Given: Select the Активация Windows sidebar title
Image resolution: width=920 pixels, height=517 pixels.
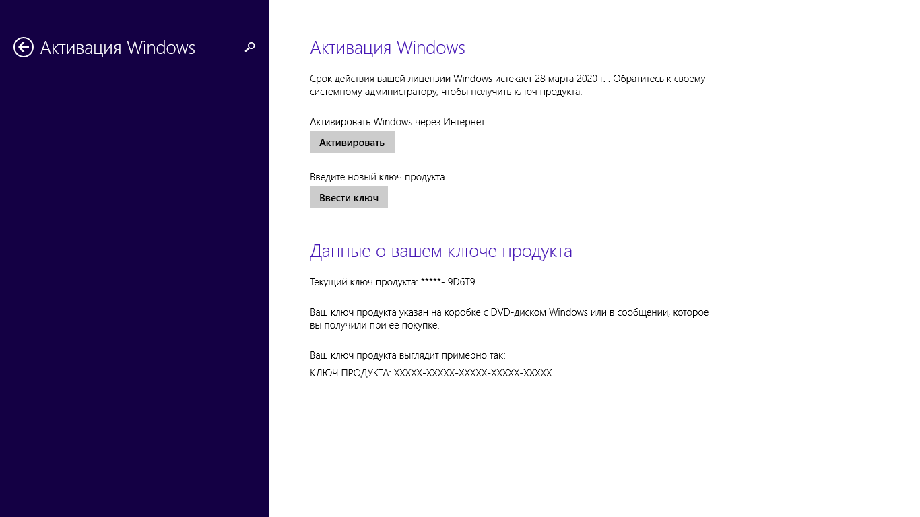Looking at the screenshot, I should 118,48.
